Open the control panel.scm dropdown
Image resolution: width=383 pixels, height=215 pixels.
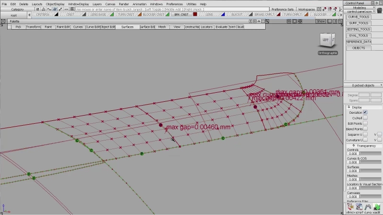click(x=361, y=11)
